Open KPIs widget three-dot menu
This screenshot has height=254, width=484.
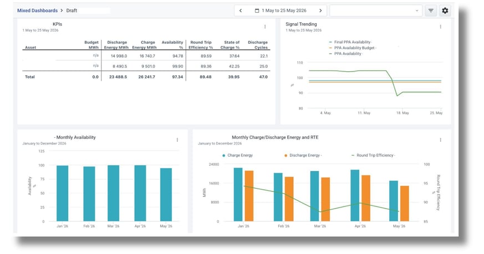tap(265, 27)
